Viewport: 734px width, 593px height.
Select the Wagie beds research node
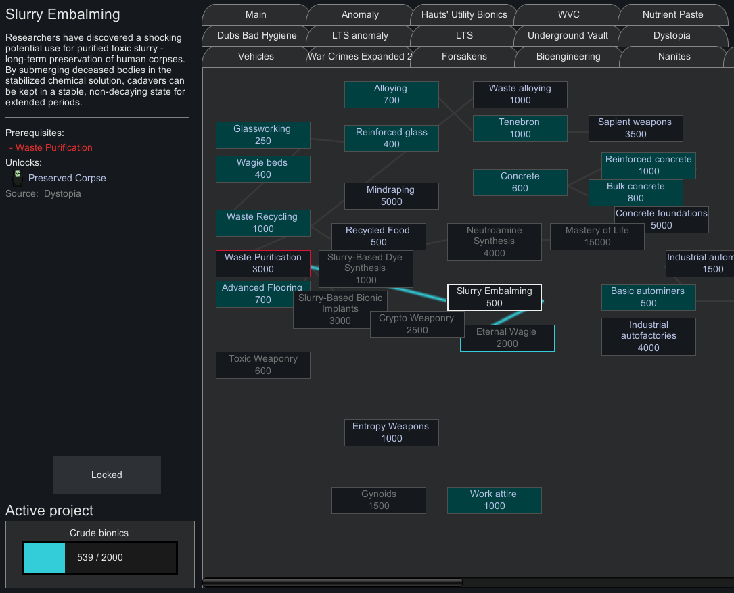pyautogui.click(x=262, y=168)
